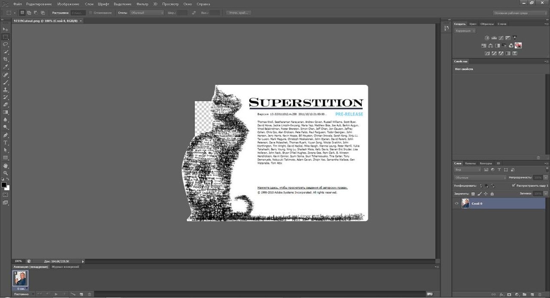Select the Crop tool
The height and width of the screenshot is (298, 550).
coord(6,59)
